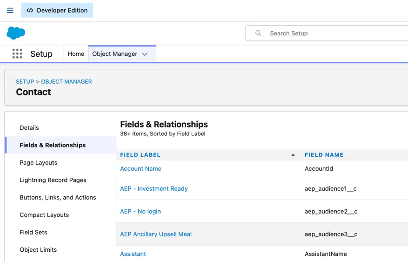Sort by FIELD NAME column header
The width and height of the screenshot is (408, 261).
tap(324, 155)
